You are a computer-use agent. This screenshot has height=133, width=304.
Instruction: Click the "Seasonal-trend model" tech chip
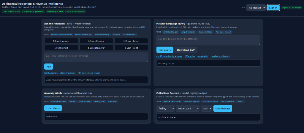pos(172,101)
